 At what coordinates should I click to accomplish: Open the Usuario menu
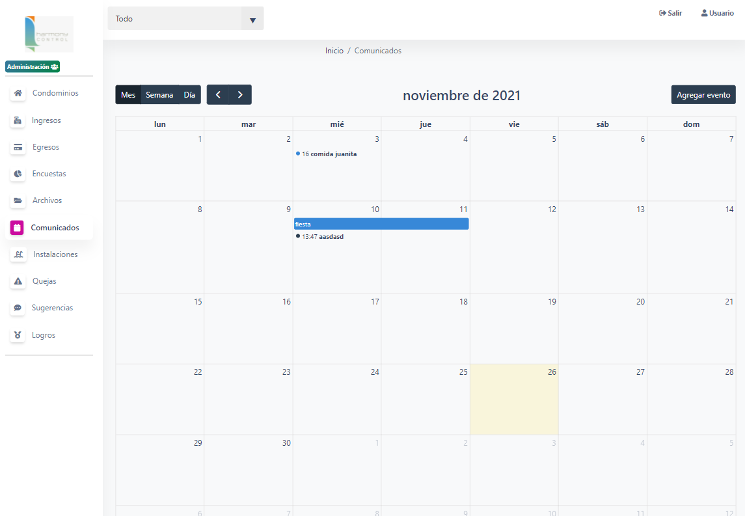717,13
